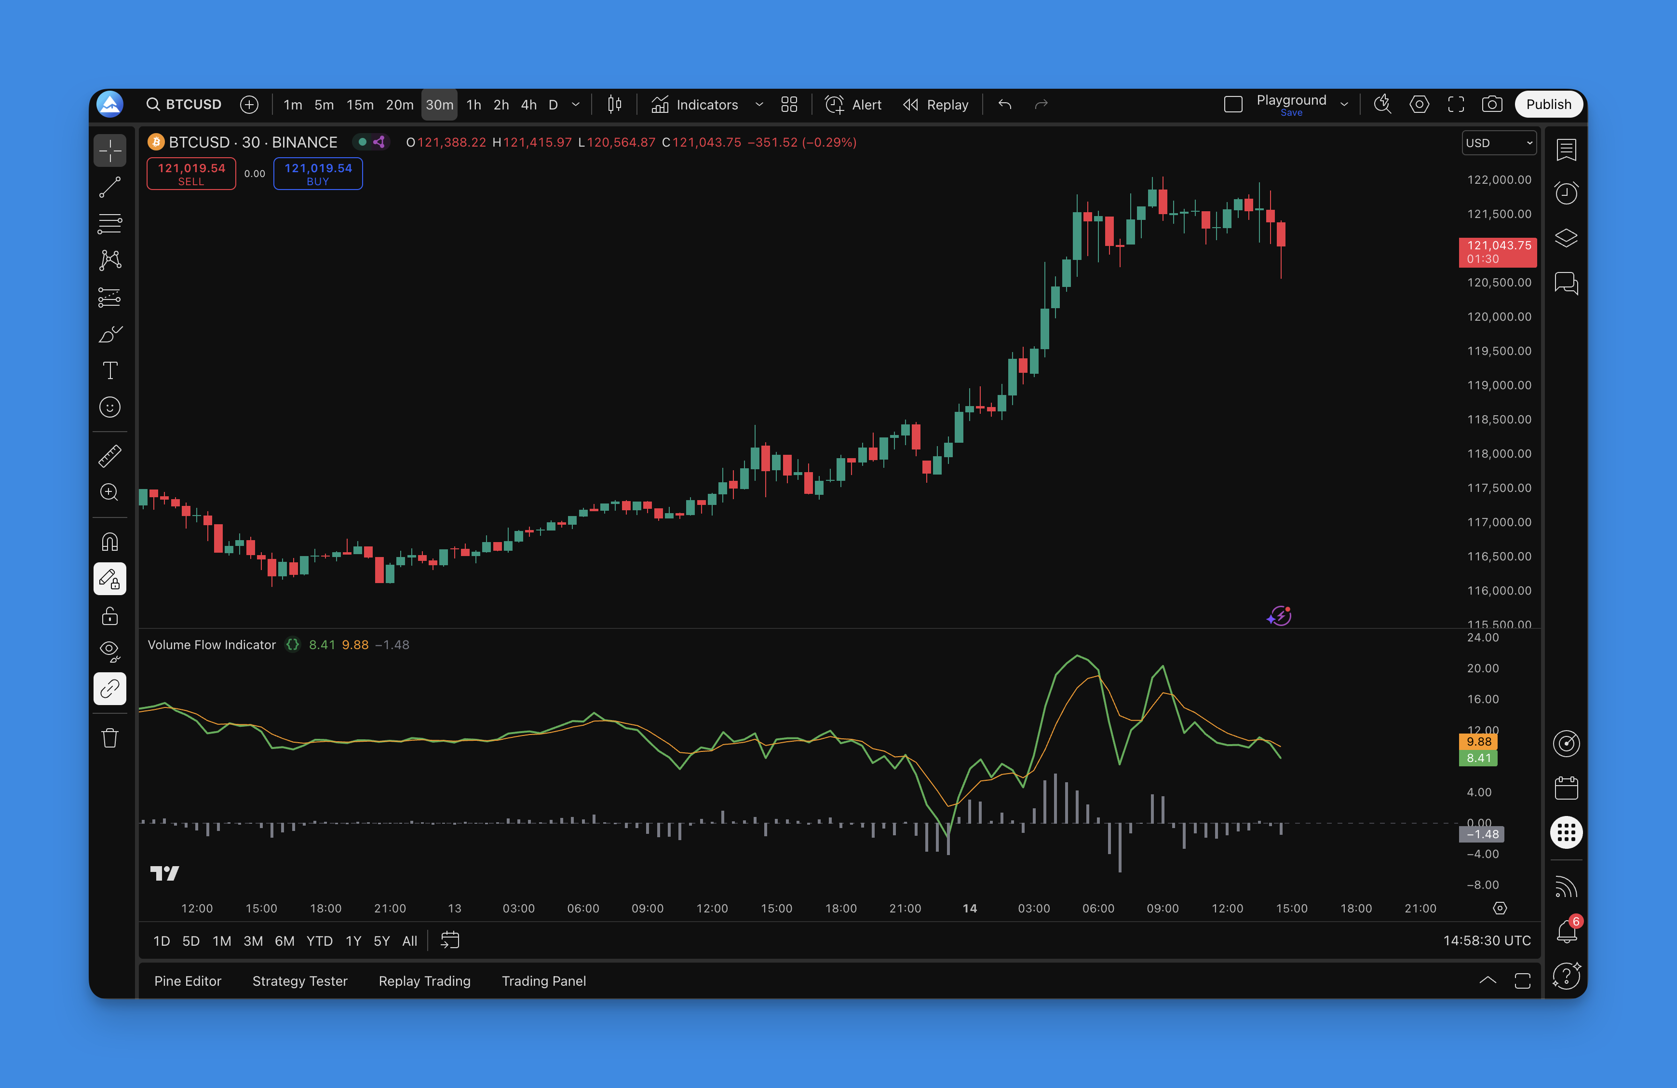Select the 1D date range
Image resolution: width=1677 pixels, height=1088 pixels.
[162, 941]
